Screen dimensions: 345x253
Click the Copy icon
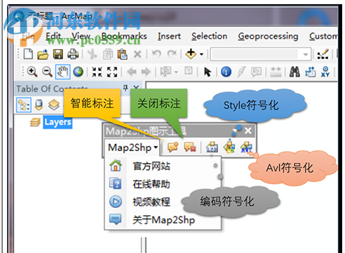coord(108,54)
